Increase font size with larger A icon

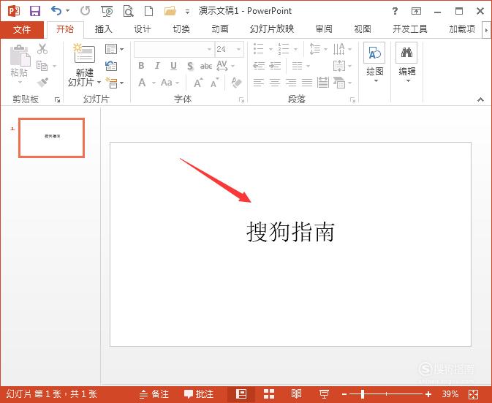pos(198,83)
